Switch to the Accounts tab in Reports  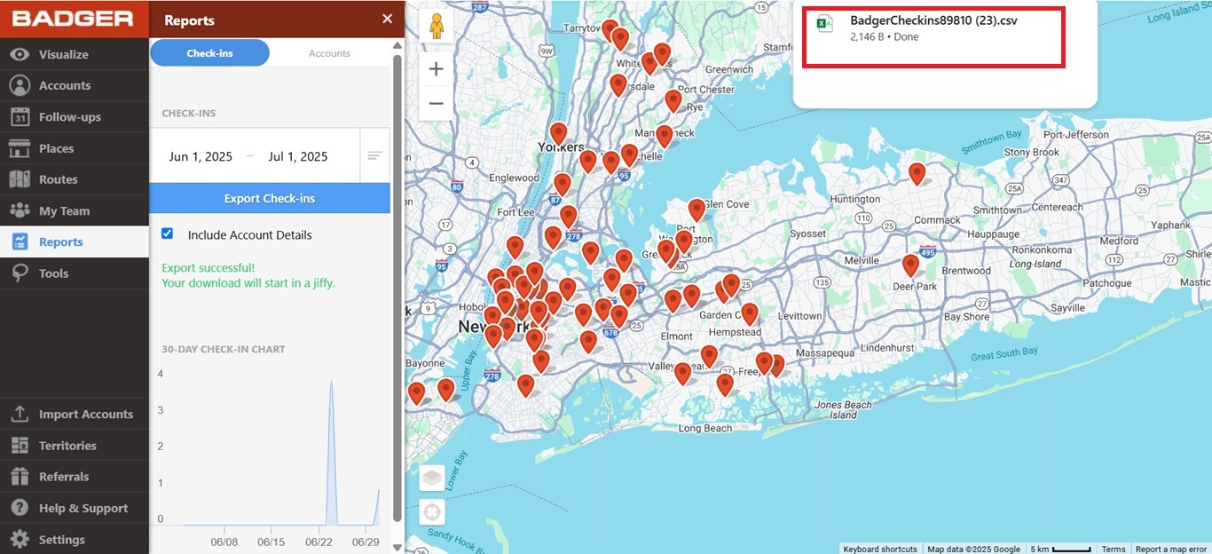pos(329,53)
